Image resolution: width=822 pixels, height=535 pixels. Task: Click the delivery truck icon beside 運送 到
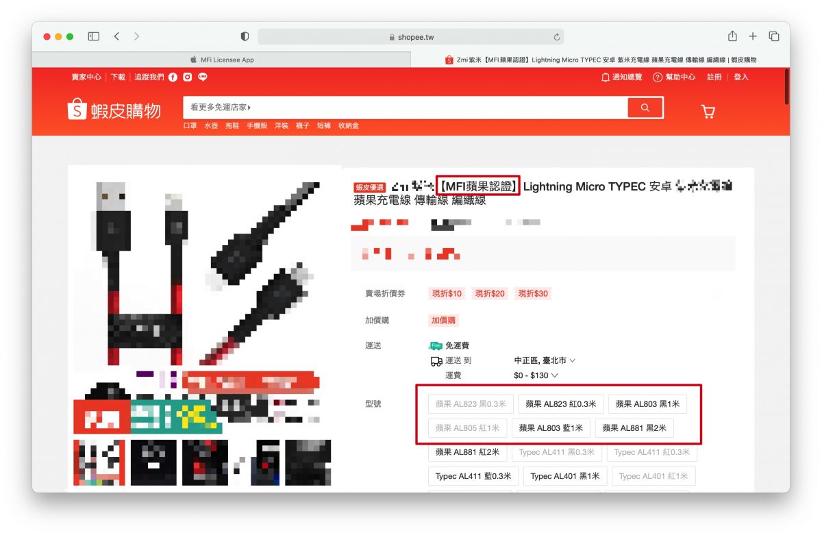pyautogui.click(x=436, y=361)
